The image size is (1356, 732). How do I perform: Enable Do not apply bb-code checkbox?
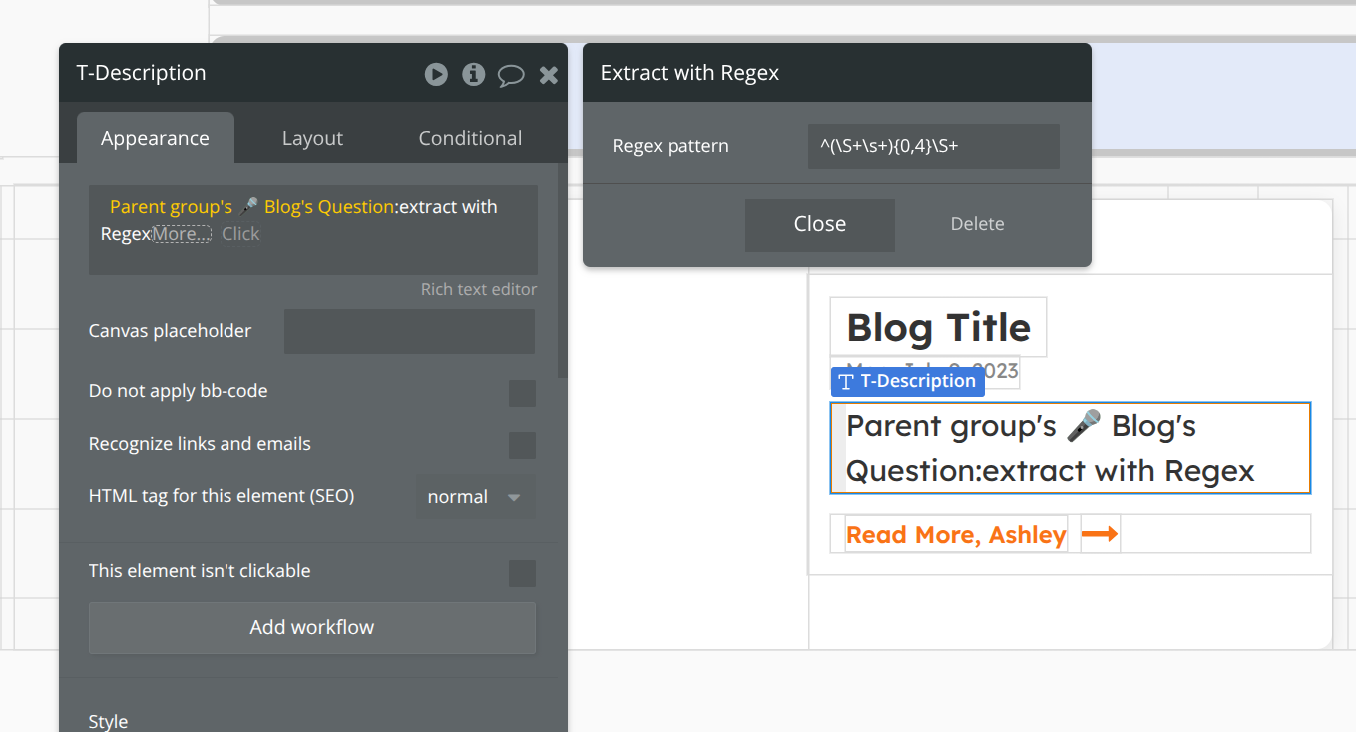tap(522, 393)
